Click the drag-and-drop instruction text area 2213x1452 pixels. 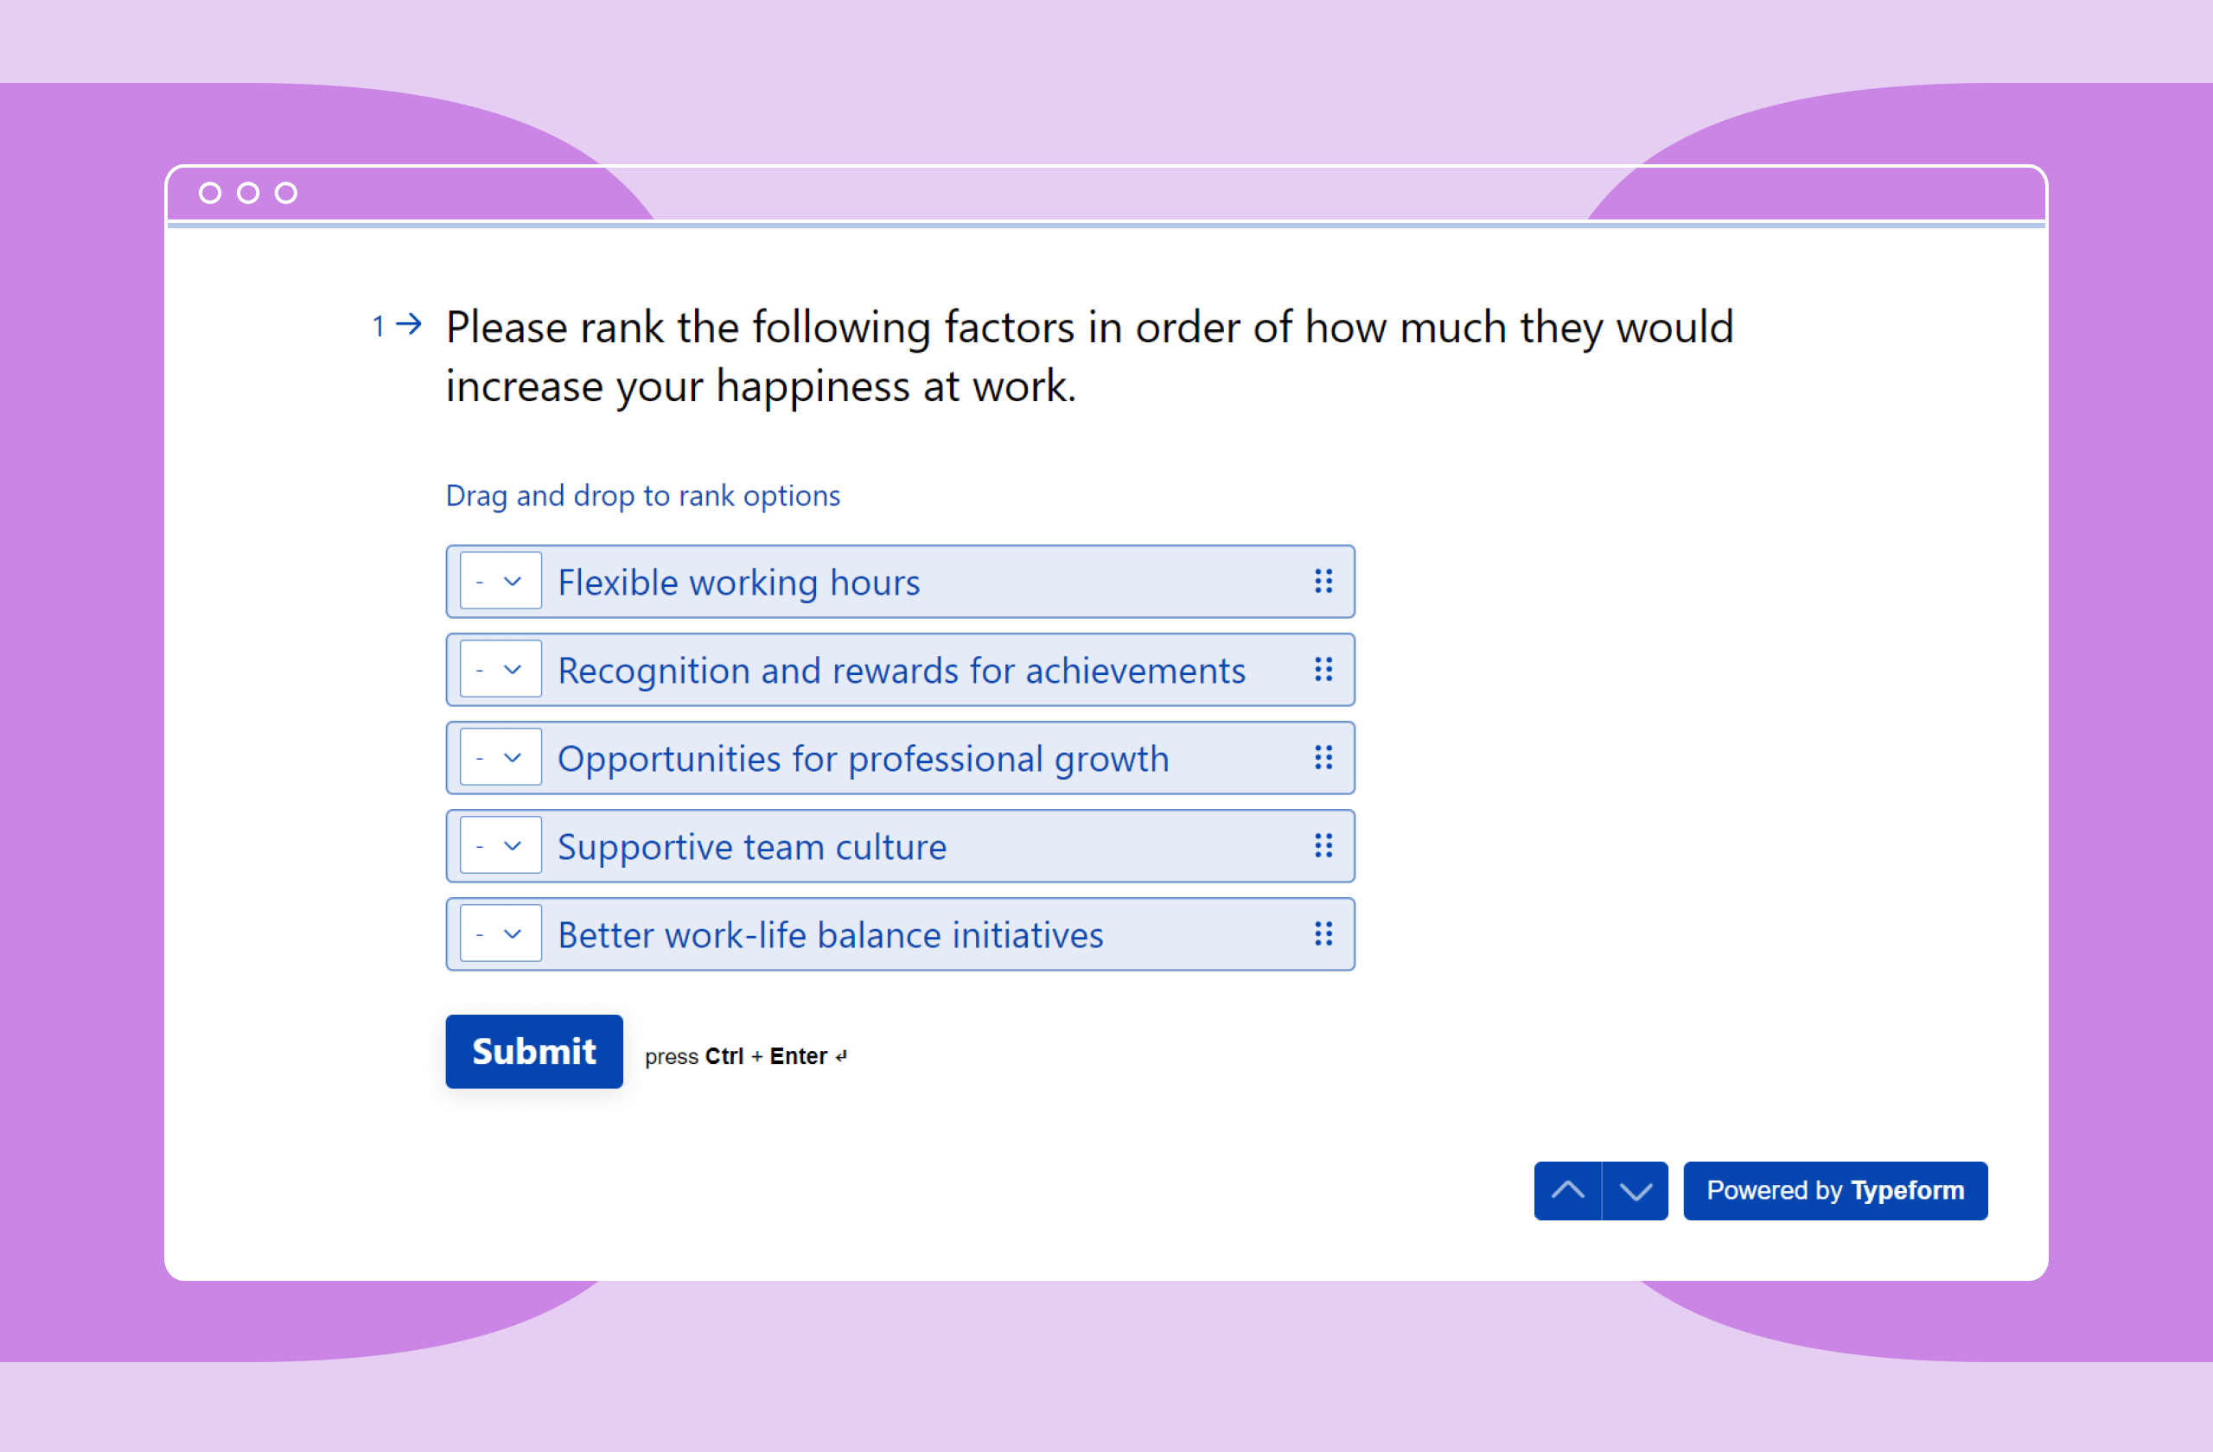pos(643,494)
